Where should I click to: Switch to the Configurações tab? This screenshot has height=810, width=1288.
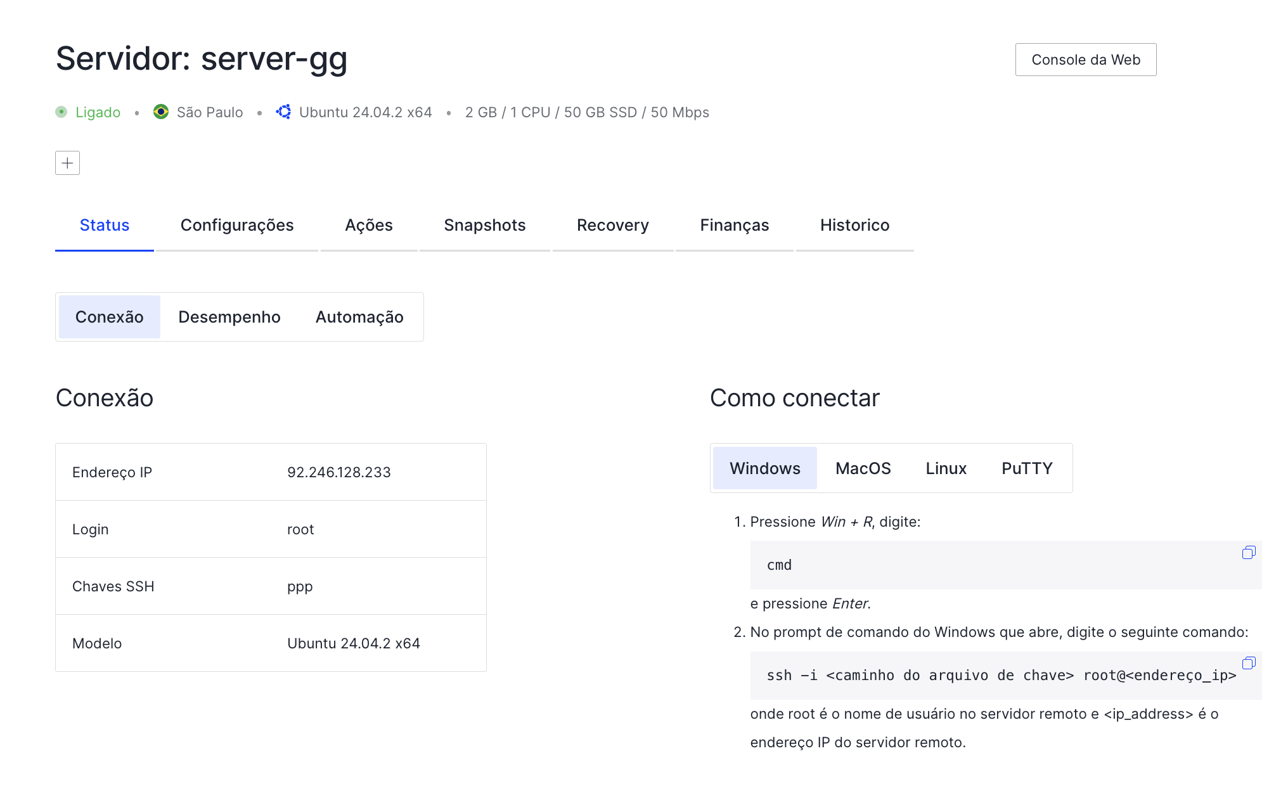coord(236,225)
